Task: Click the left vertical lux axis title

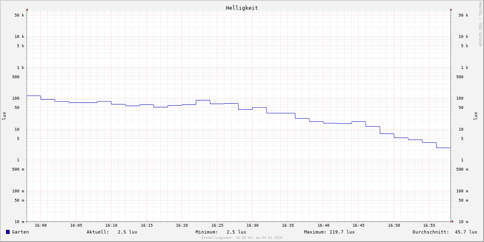Action: click(4, 116)
